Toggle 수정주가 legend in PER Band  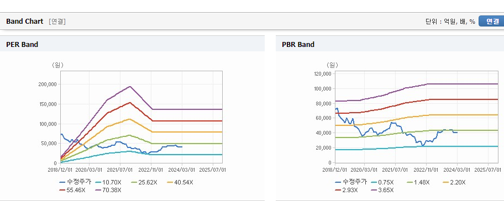(x=75, y=182)
